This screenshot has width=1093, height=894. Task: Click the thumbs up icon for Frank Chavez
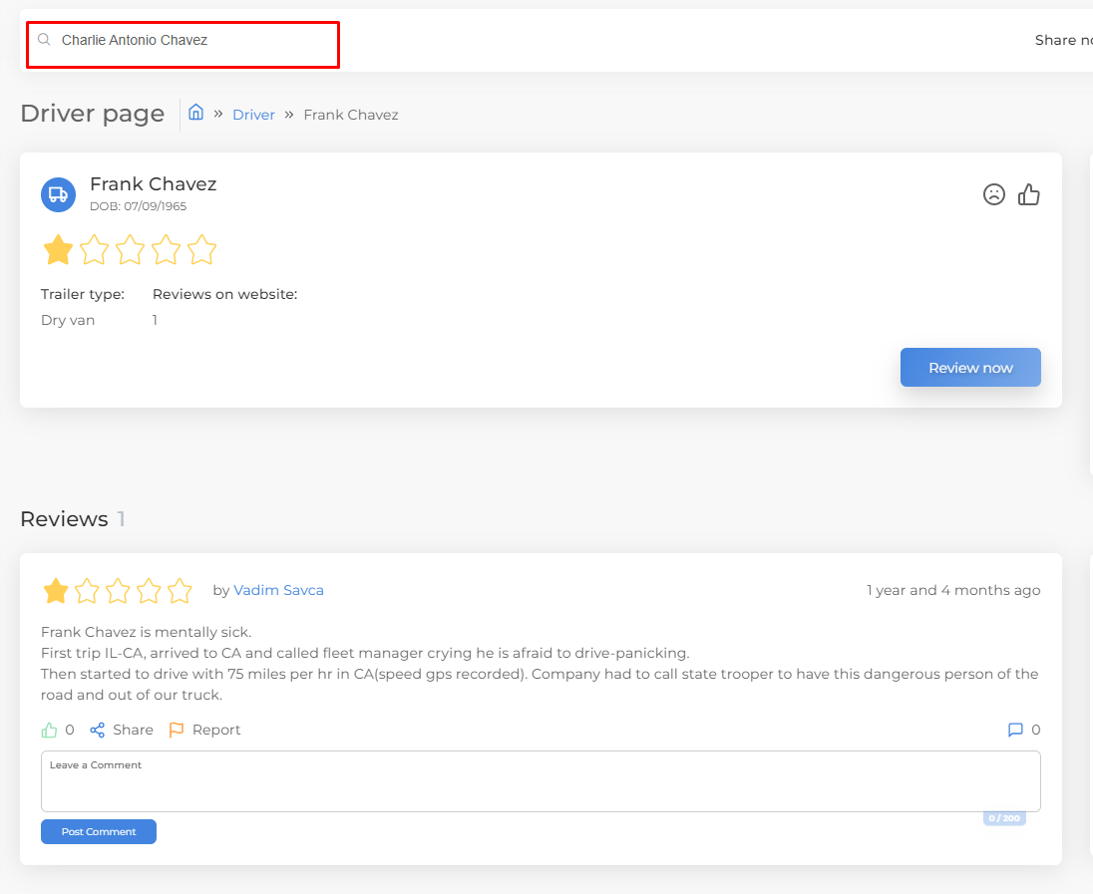1029,194
